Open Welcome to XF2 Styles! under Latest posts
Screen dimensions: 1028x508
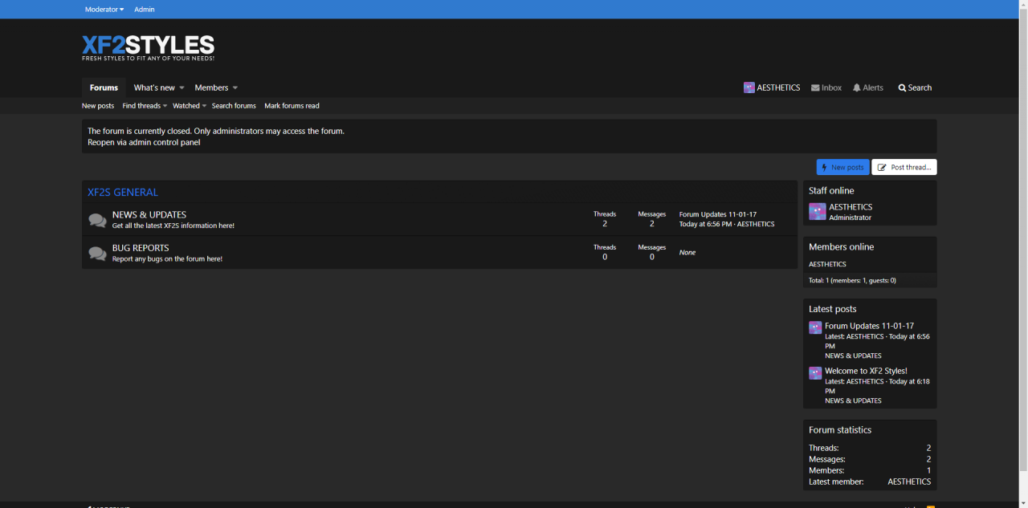coord(866,371)
